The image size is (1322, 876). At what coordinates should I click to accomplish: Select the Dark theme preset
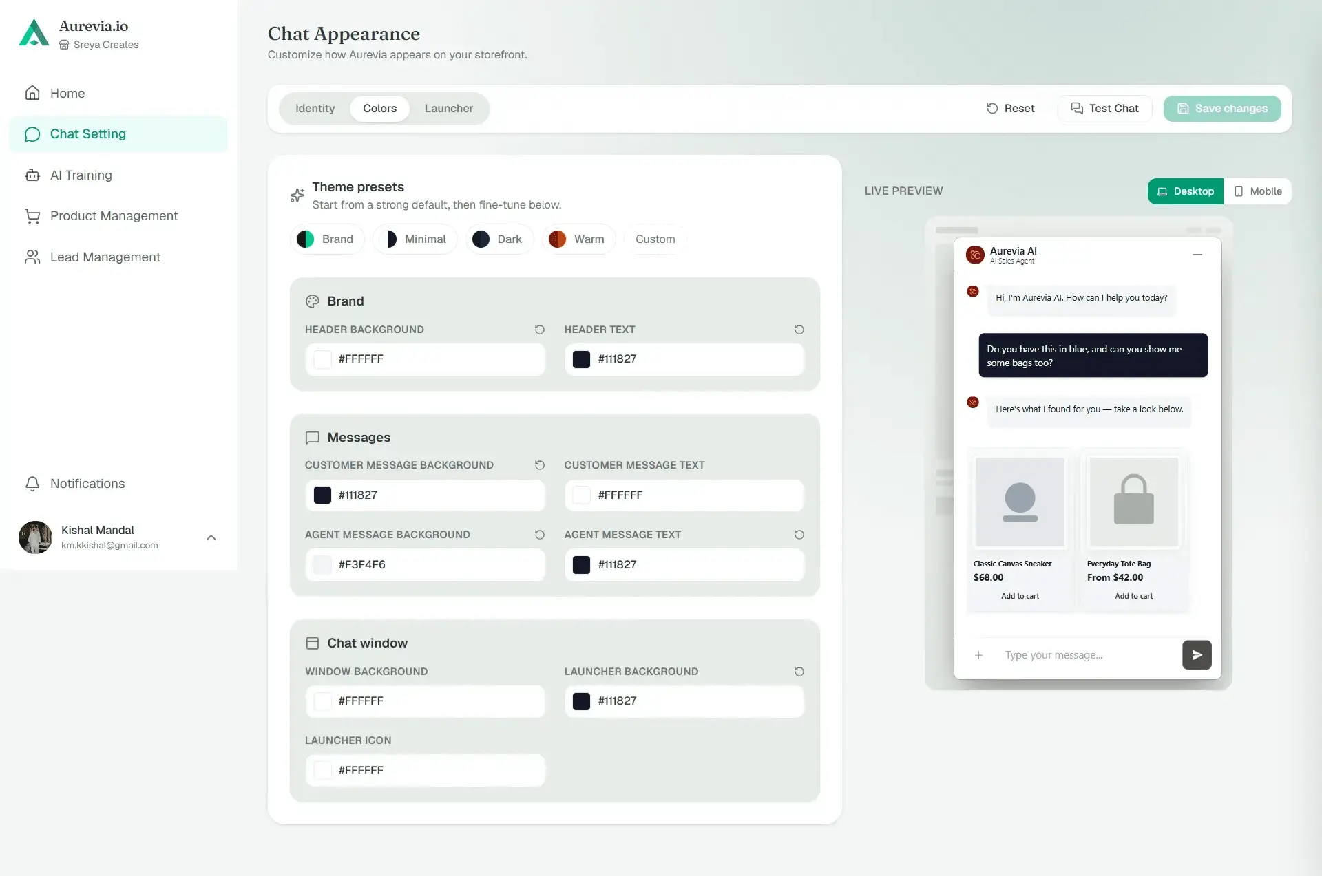[499, 239]
